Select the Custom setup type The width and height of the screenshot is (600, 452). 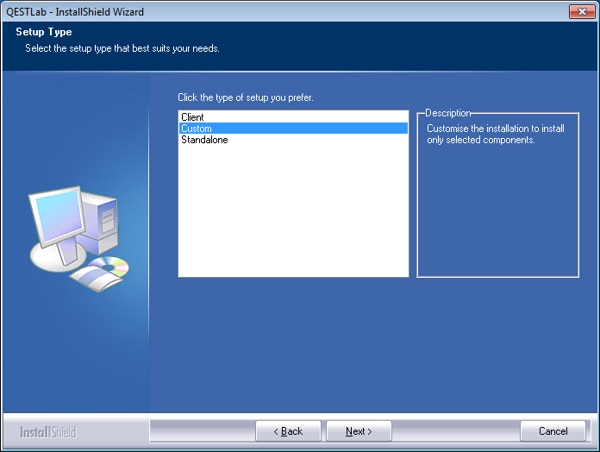pyautogui.click(x=197, y=129)
